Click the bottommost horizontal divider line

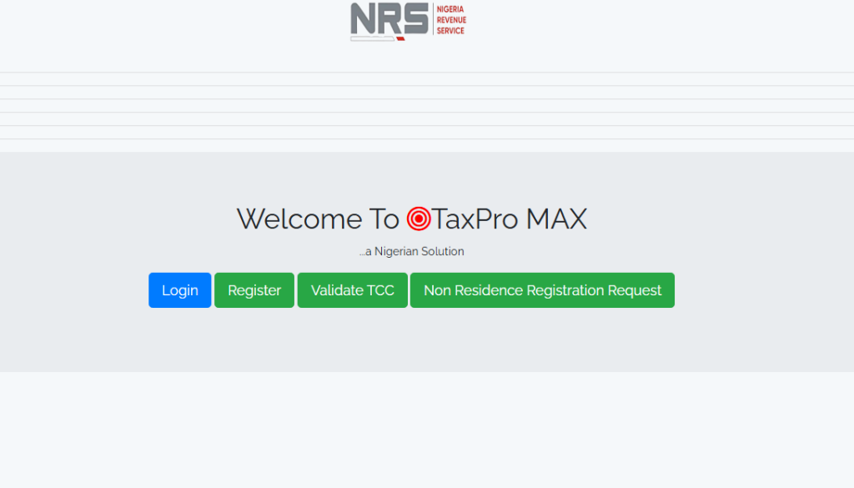coord(427,138)
